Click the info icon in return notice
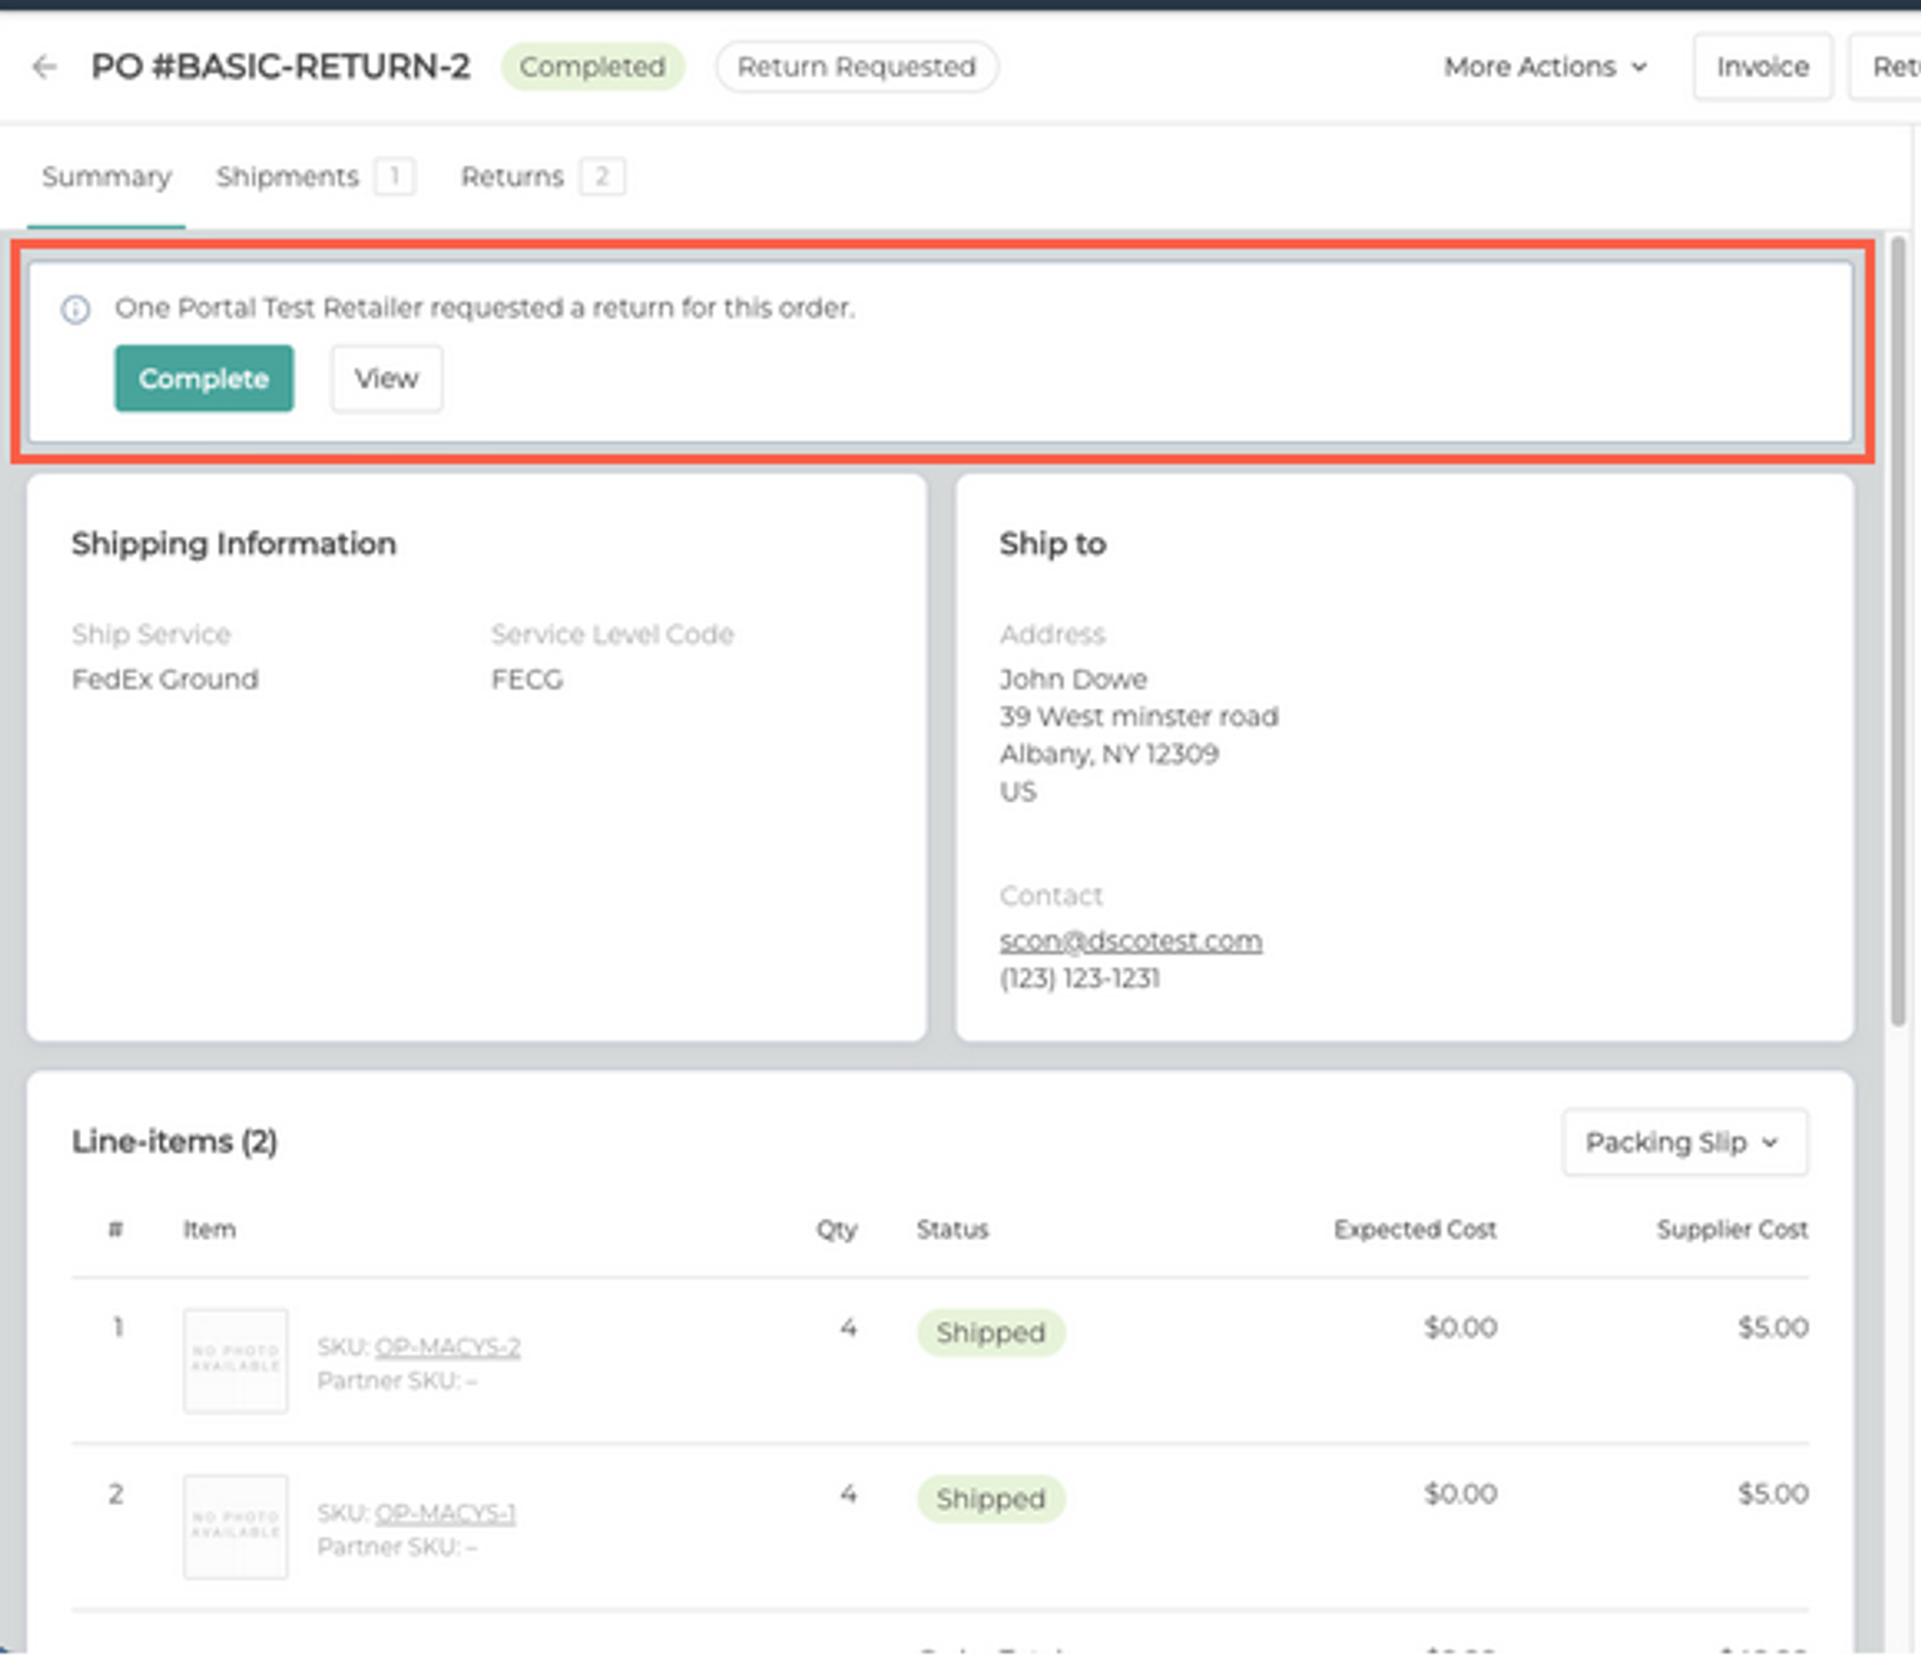 click(76, 309)
